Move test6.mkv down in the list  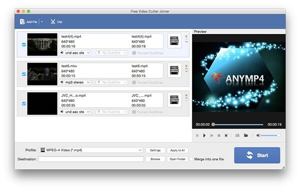point(186,71)
